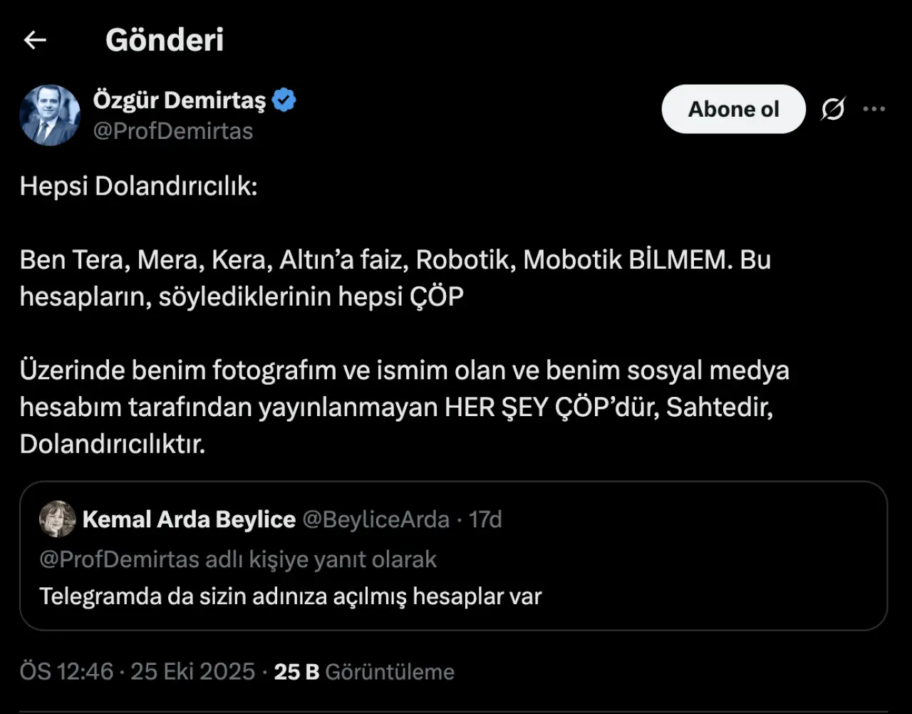Click the 25 Eki 2025 date
Viewport: 912px width, 714px height.
(192, 671)
